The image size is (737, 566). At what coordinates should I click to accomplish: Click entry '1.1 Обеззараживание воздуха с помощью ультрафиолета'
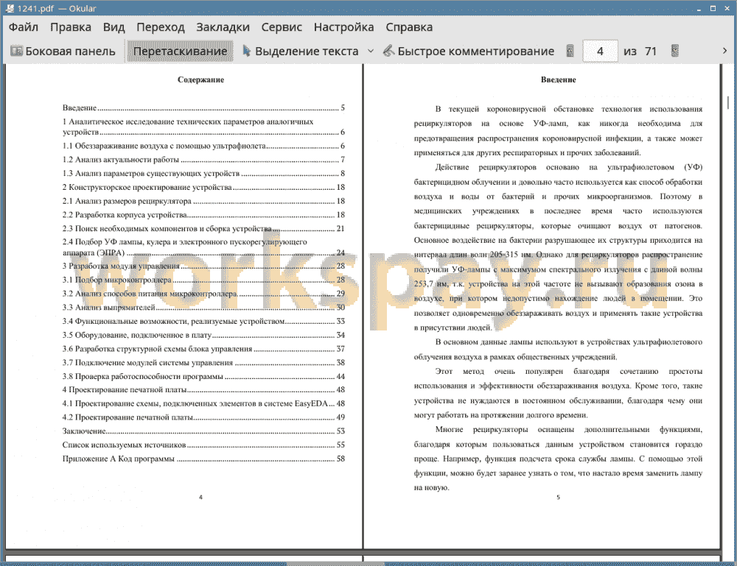(x=203, y=146)
